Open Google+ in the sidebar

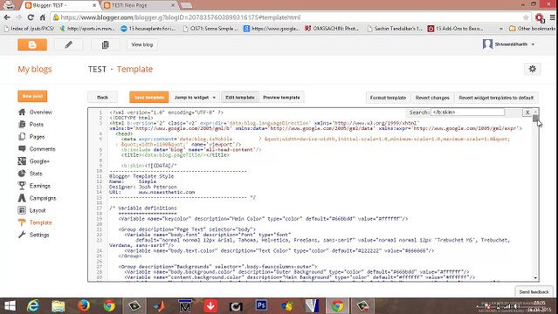tap(39, 161)
